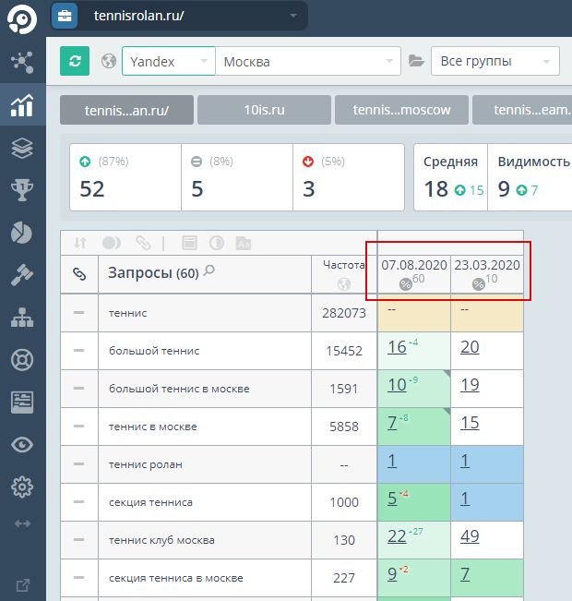Open the trophy competitors icon in sidebar

pos(22,190)
